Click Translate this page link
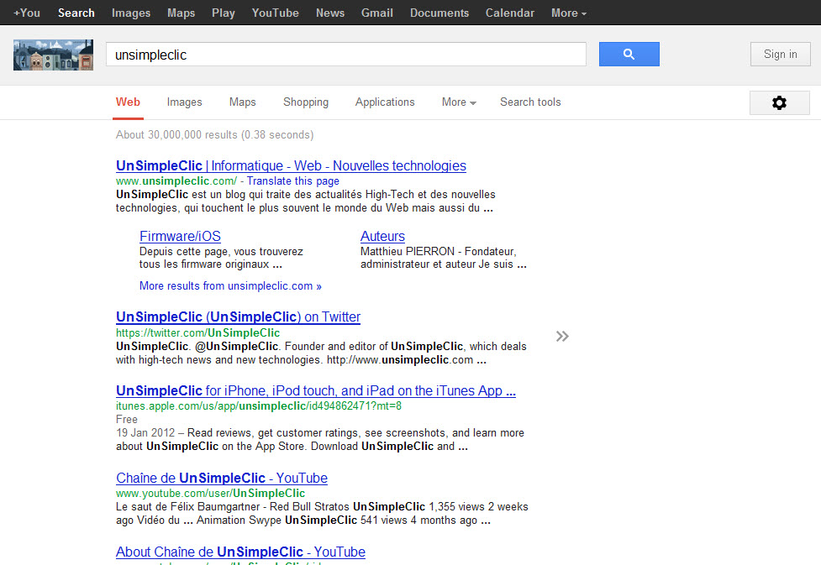This screenshot has width=821, height=565. pyautogui.click(x=293, y=181)
